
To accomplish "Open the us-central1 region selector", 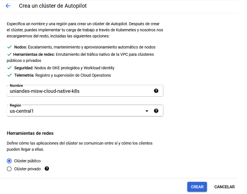I will 85,111.
